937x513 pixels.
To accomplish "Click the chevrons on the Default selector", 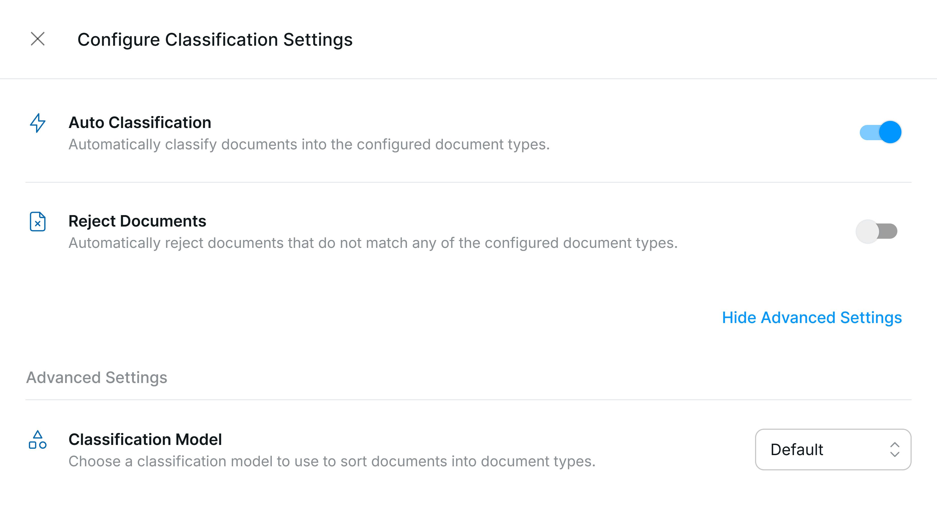I will click(894, 450).
